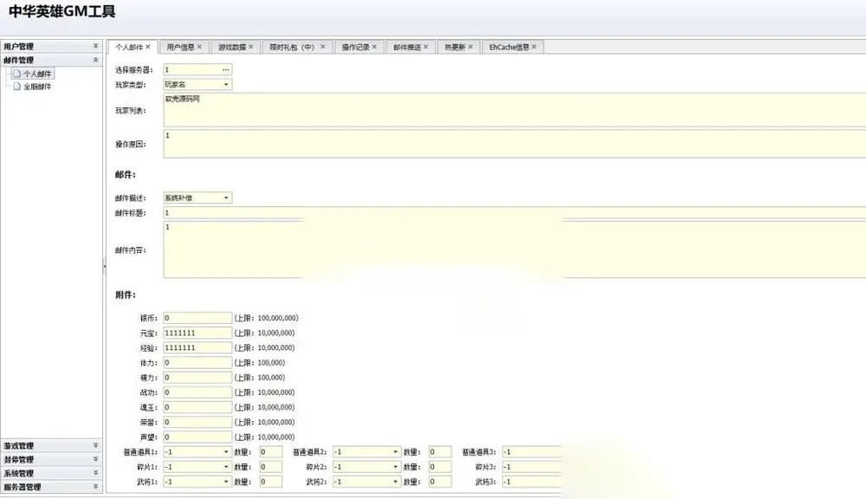The height and width of the screenshot is (499, 866).
Task: Switch to 游戏数据 tab
Action: (232, 47)
